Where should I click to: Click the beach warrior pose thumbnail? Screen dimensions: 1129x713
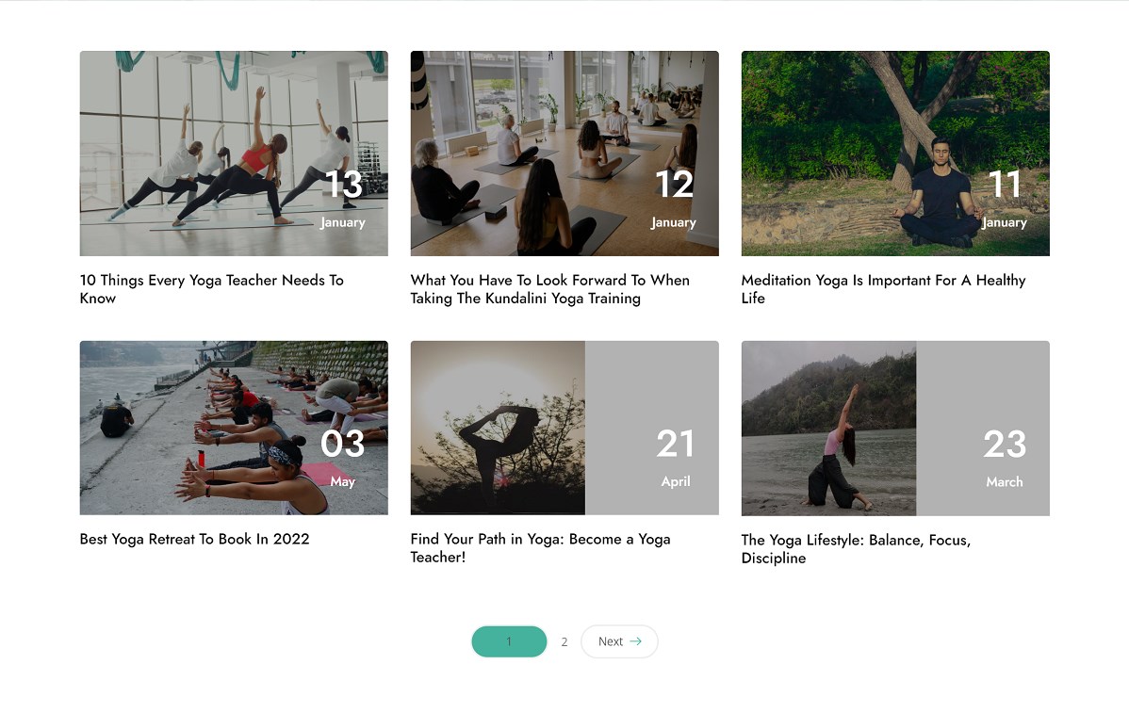click(x=828, y=428)
